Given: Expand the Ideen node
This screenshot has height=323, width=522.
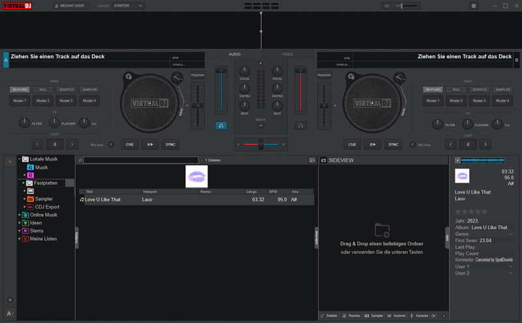Looking at the screenshot, I should [20, 223].
